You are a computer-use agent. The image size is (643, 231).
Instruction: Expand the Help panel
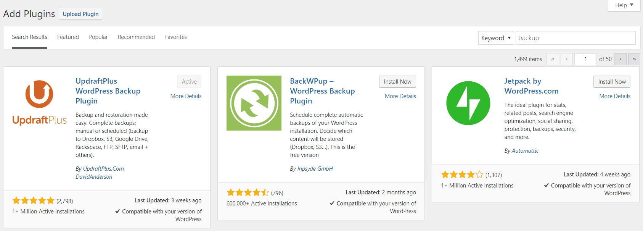[624, 5]
